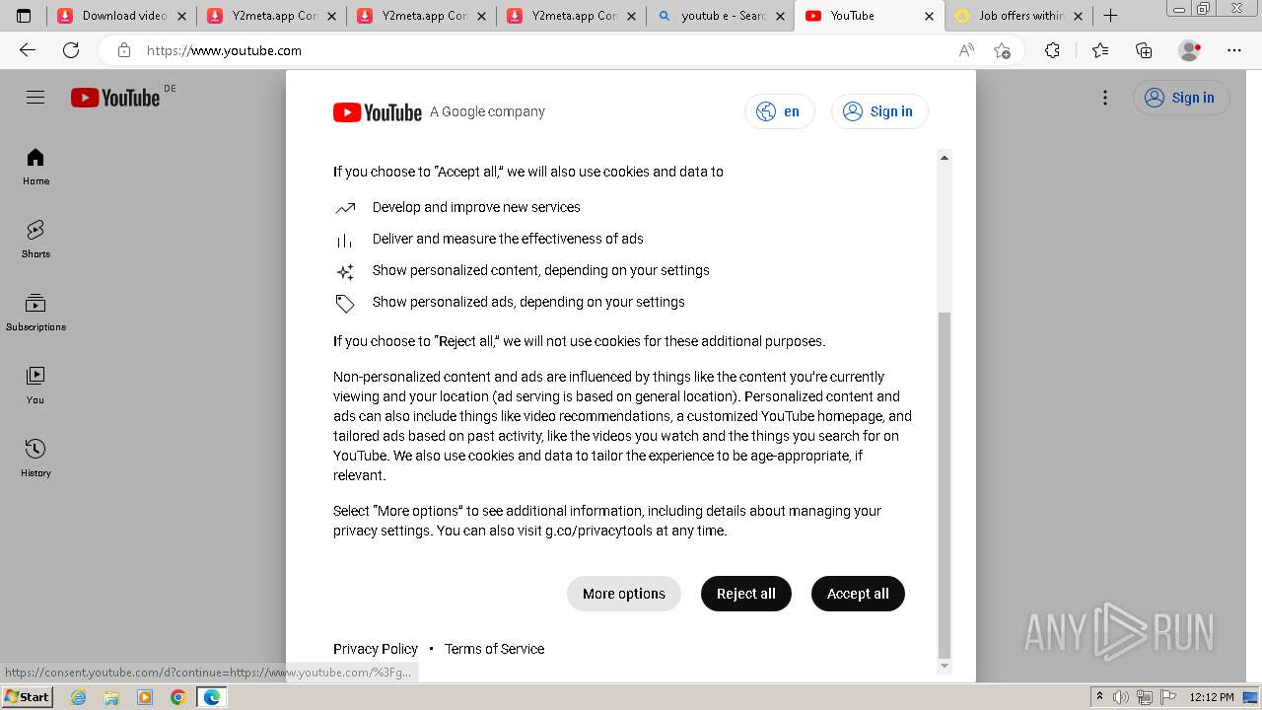Open the YouTube settings three-dot menu

pos(1105,98)
